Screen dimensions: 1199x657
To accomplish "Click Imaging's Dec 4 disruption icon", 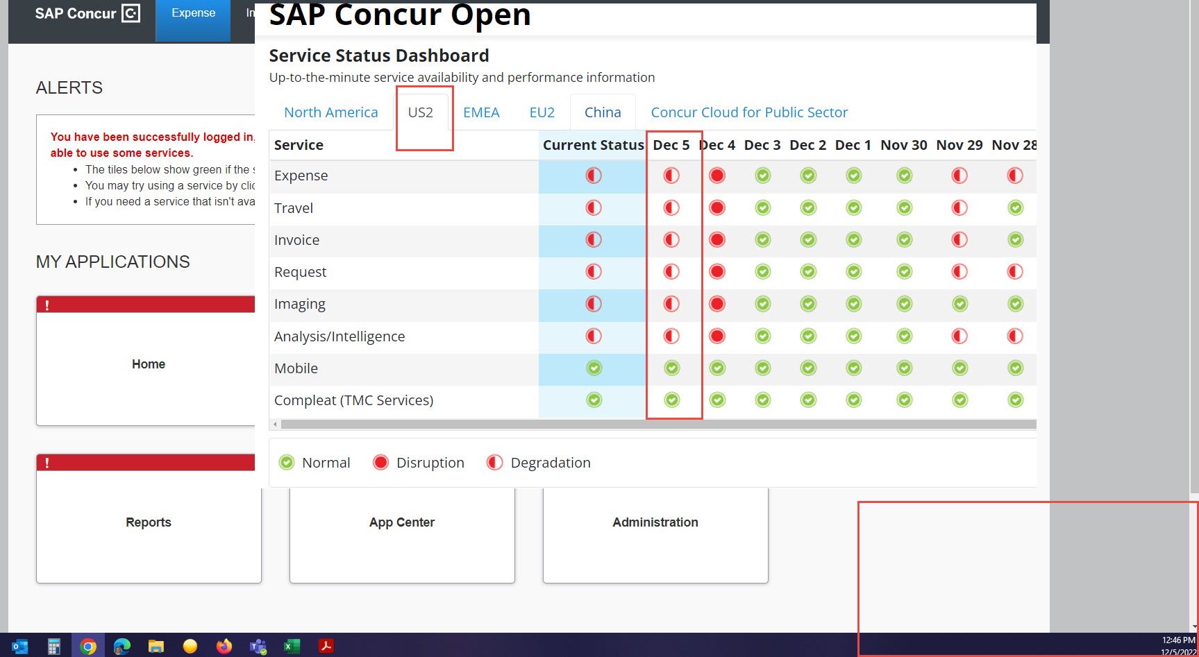I will pyautogui.click(x=716, y=303).
